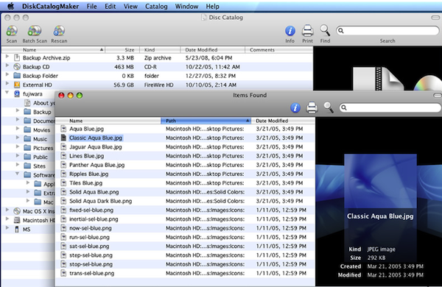Click the External HD FireWire drive icon
This screenshot has width=442, height=287.
point(17,85)
